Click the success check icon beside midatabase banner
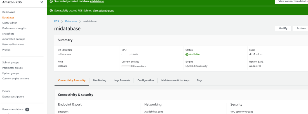The image size is (308, 114). 51,1
